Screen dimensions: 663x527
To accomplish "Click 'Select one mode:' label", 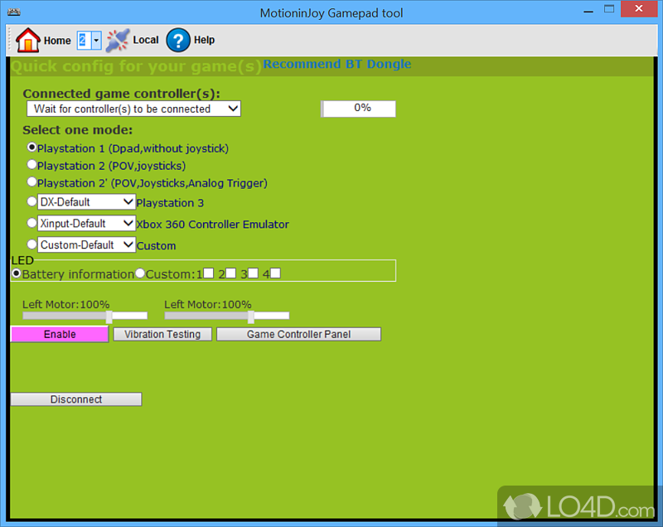I will (77, 130).
